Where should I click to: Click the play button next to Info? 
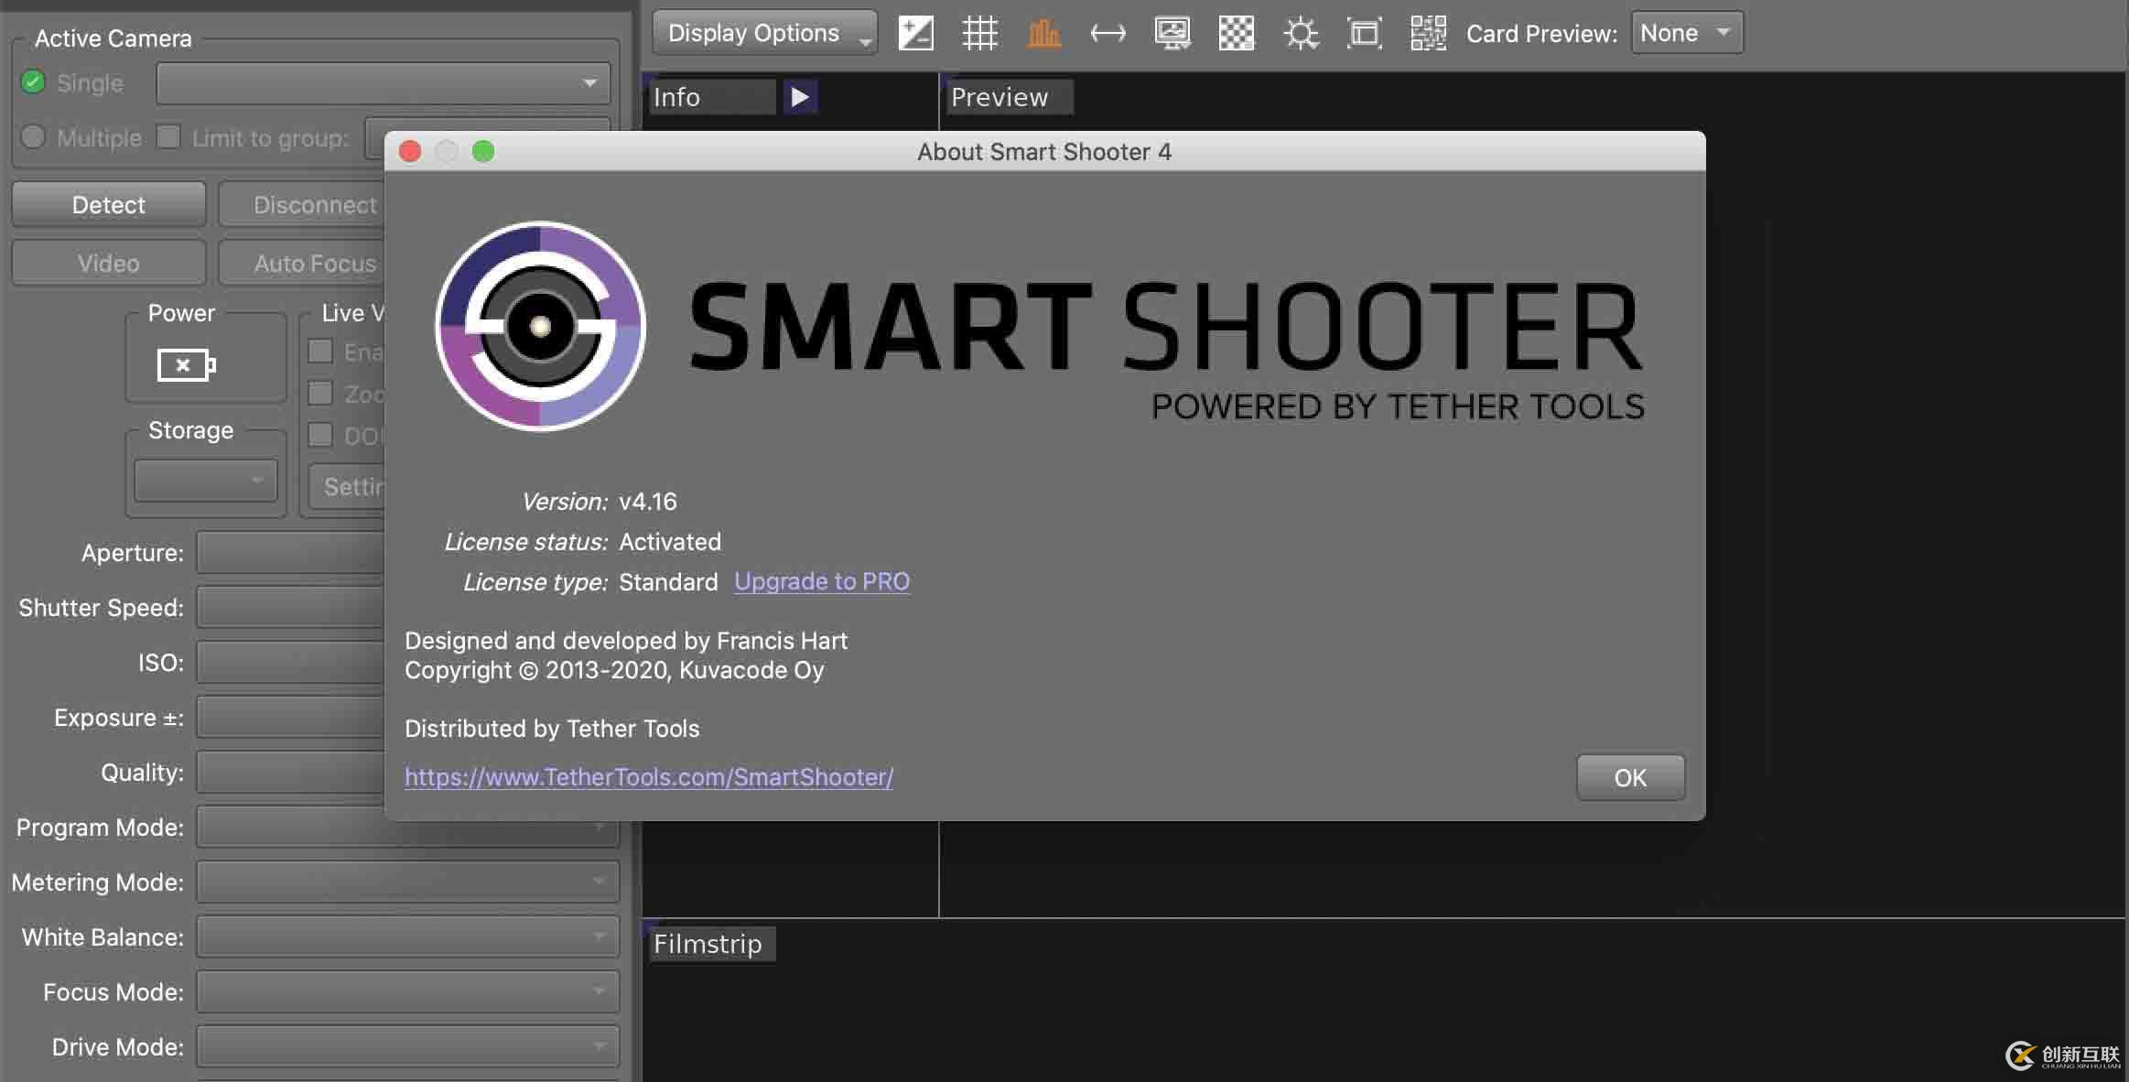pyautogui.click(x=799, y=95)
